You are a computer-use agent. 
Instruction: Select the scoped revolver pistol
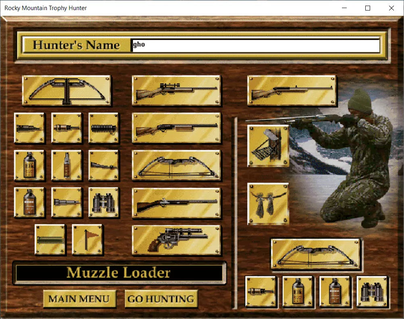[176, 240]
